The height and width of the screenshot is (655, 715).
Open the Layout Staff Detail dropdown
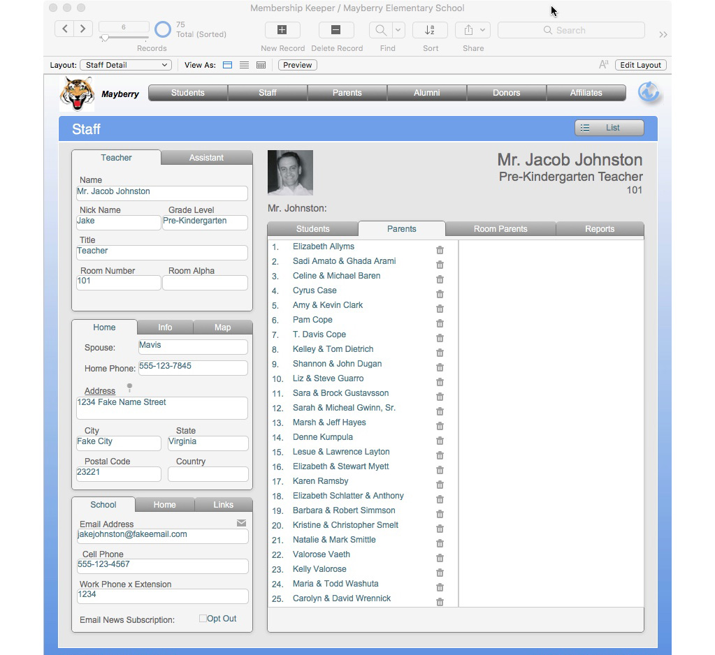point(126,65)
